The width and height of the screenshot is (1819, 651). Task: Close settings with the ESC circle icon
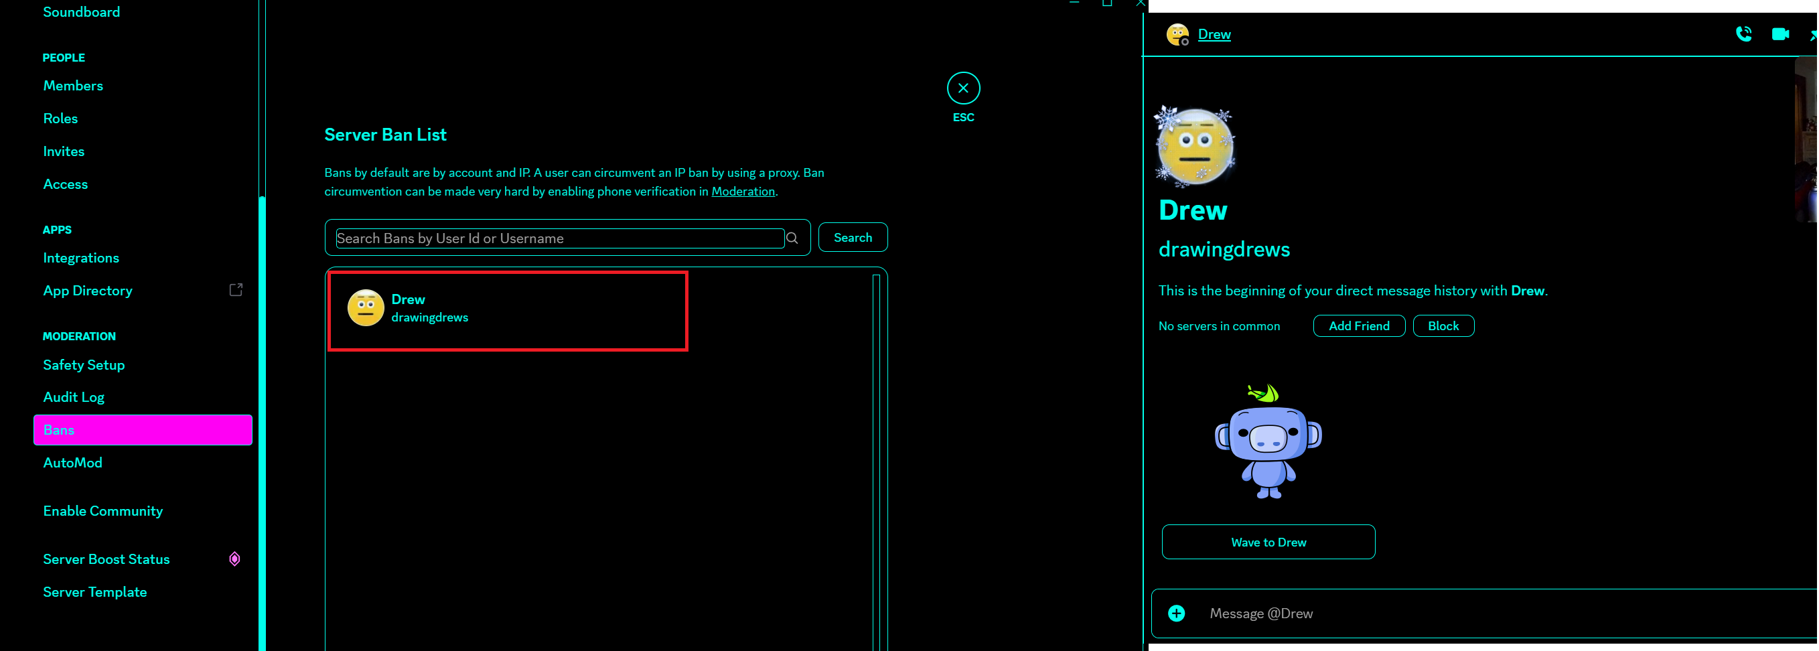[963, 88]
